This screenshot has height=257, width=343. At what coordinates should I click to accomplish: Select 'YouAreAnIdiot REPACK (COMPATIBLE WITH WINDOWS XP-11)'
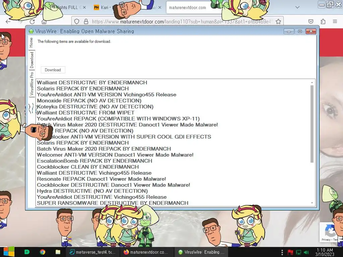click(x=118, y=119)
